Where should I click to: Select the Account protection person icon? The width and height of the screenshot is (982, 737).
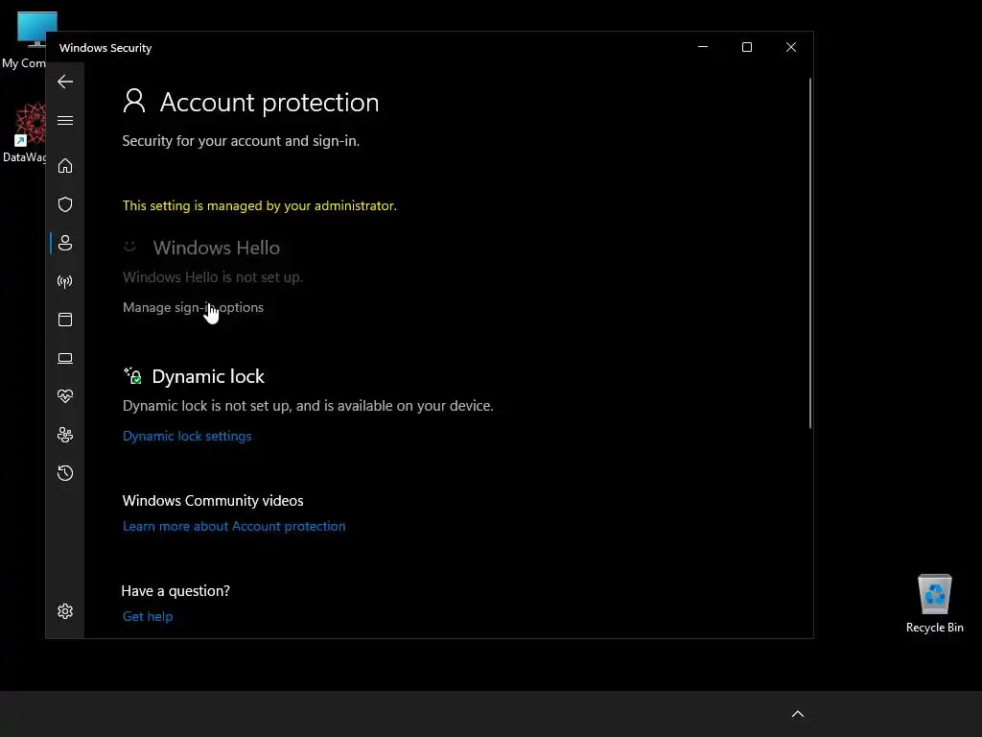pyautogui.click(x=65, y=243)
